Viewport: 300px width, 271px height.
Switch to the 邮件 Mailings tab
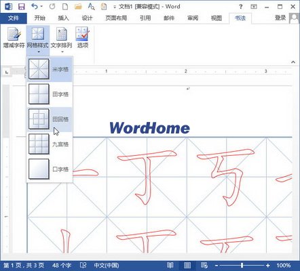coord(169,18)
